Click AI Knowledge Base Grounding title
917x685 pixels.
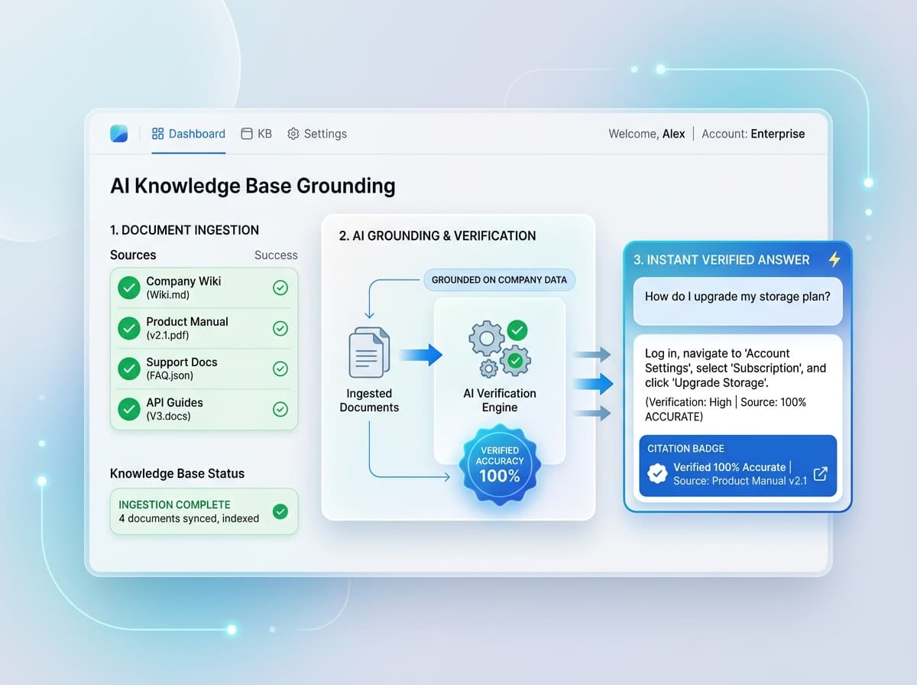[253, 186]
